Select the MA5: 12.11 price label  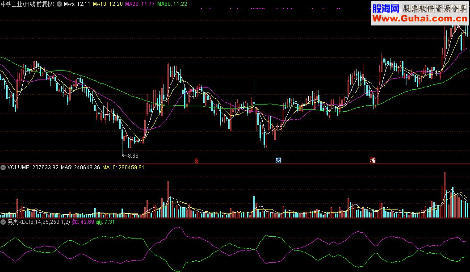(x=77, y=4)
